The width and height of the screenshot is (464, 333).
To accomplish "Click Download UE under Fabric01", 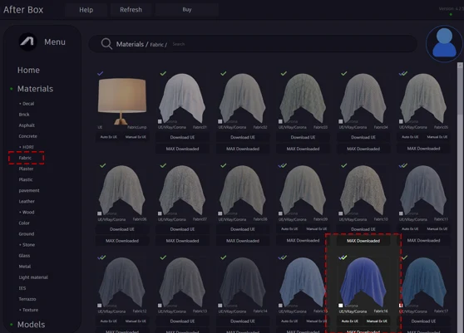I will [x=182, y=137].
